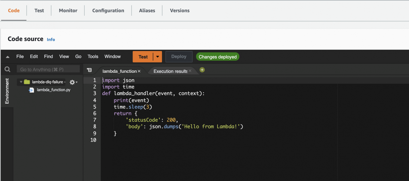Viewport: 409px width, 181px height.
Task: Click the Deploy button
Action: 179,56
